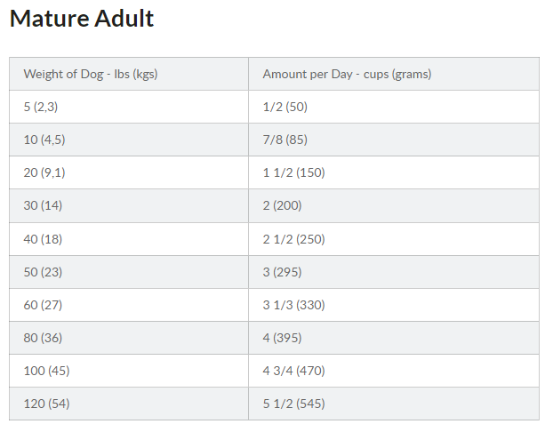
Task: Click the Mature Adult heading
Action: pos(82,19)
